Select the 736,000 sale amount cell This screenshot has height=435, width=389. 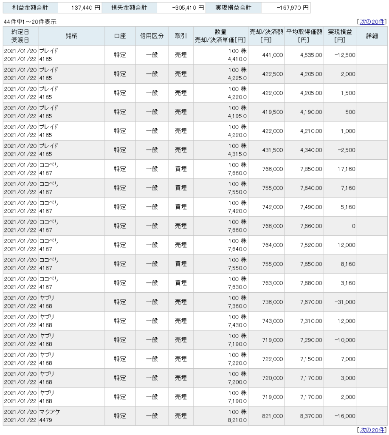[x=266, y=302]
